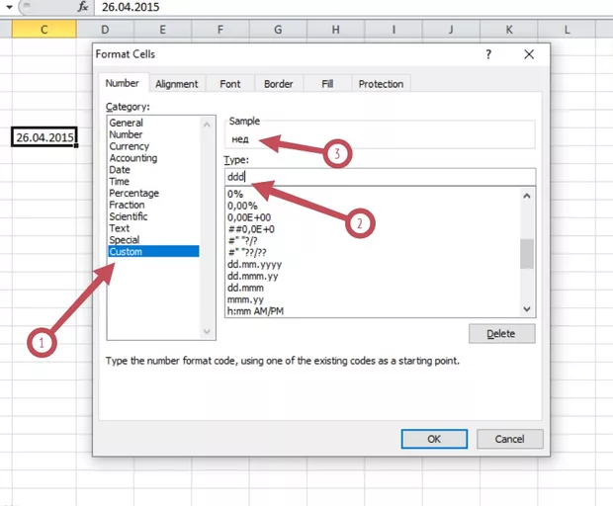Select column G header
This screenshot has width=613, height=506.
(x=278, y=30)
